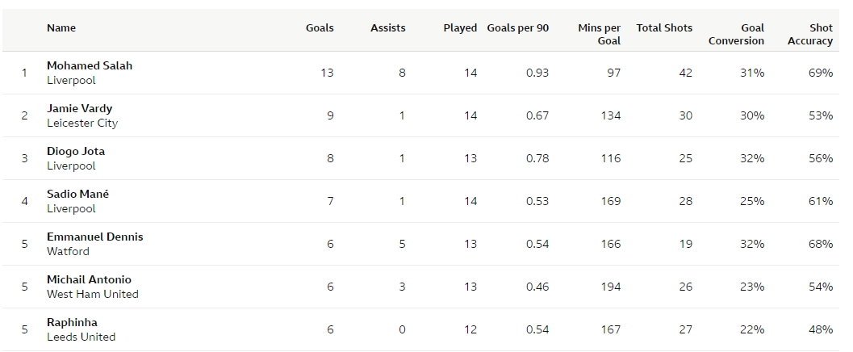Click Sadio Mané's name
Screen dimensions: 853x352
coord(77,195)
